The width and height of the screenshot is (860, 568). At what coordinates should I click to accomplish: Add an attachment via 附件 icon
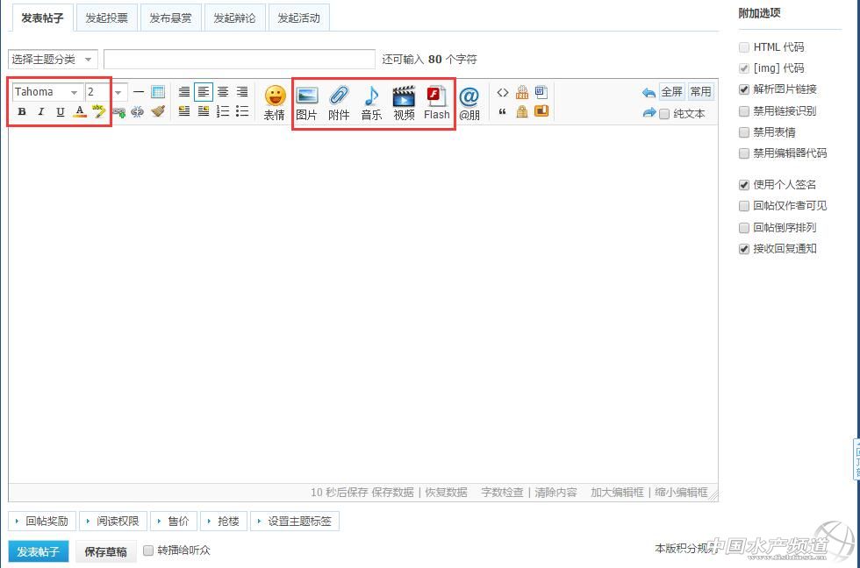click(x=339, y=103)
